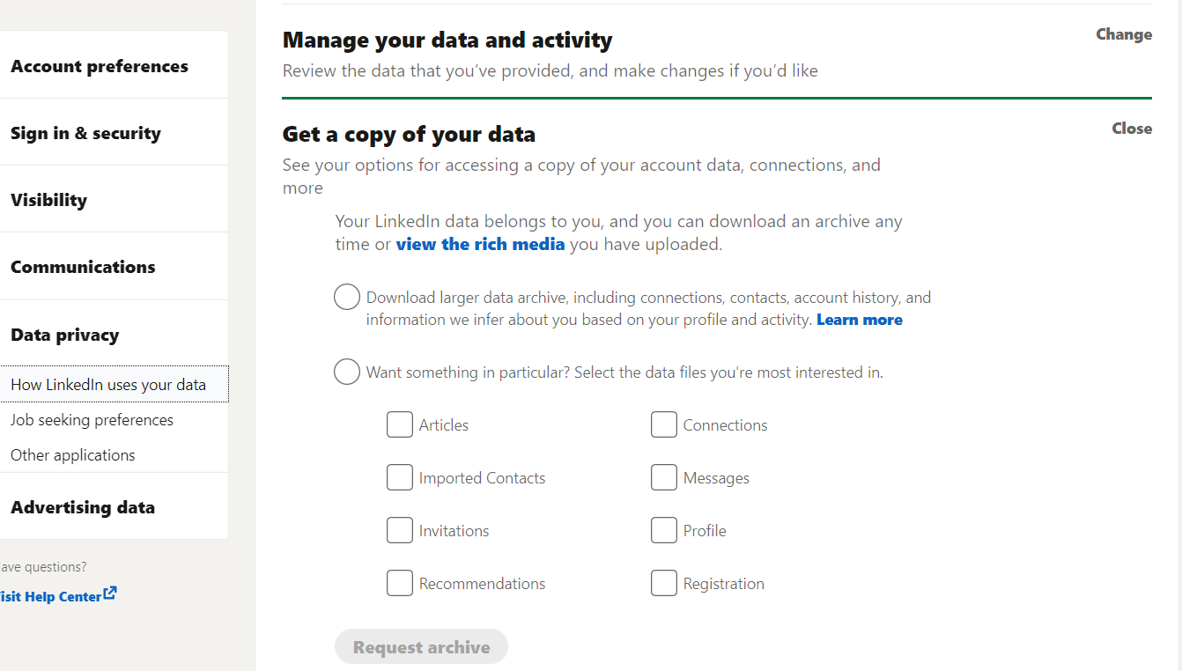The height and width of the screenshot is (671, 1182).
Task: Check the Articles checkbox
Action: click(400, 424)
